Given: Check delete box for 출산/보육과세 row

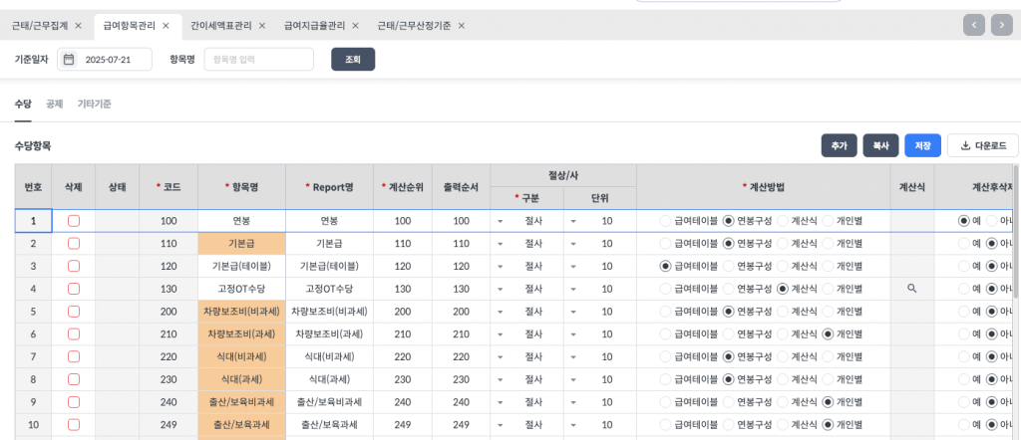Looking at the screenshot, I should pyautogui.click(x=74, y=425).
